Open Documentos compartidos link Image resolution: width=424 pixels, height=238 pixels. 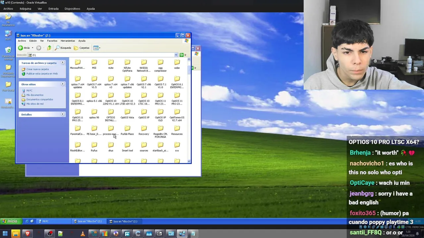pyautogui.click(x=39, y=99)
